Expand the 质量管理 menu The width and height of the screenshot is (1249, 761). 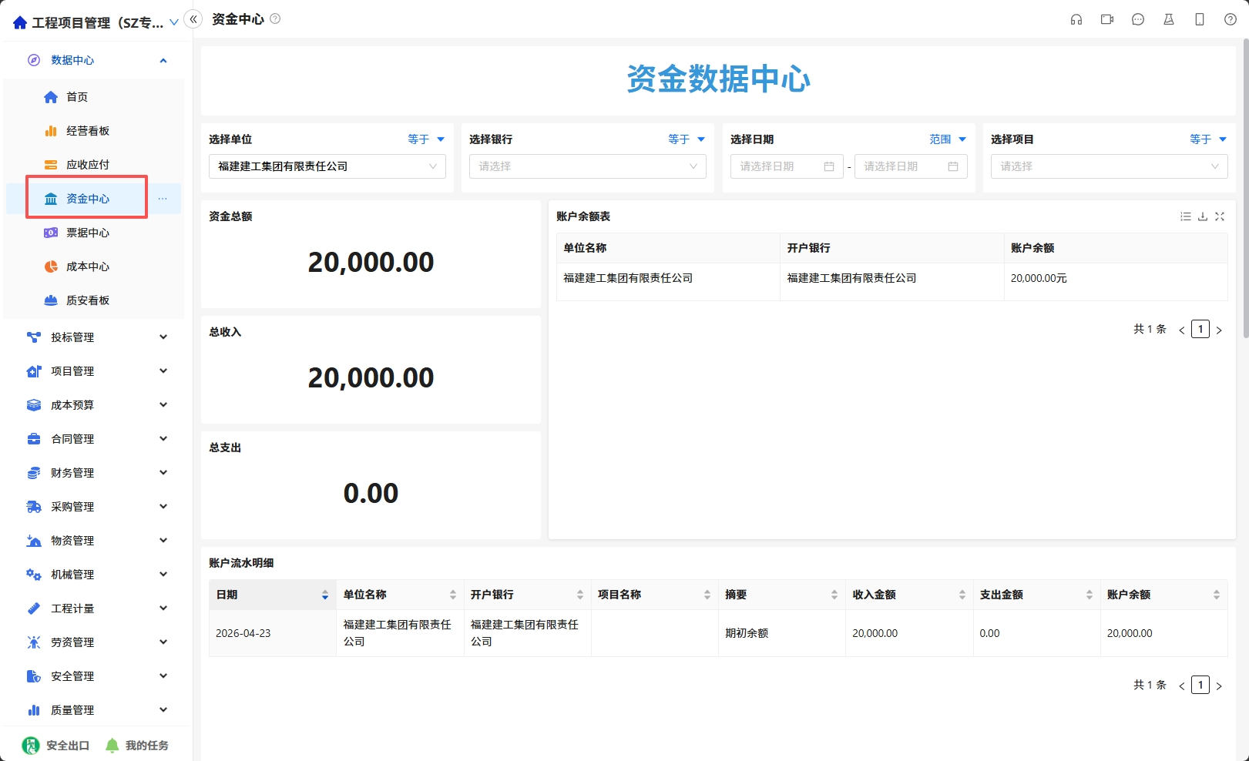pyautogui.click(x=163, y=710)
